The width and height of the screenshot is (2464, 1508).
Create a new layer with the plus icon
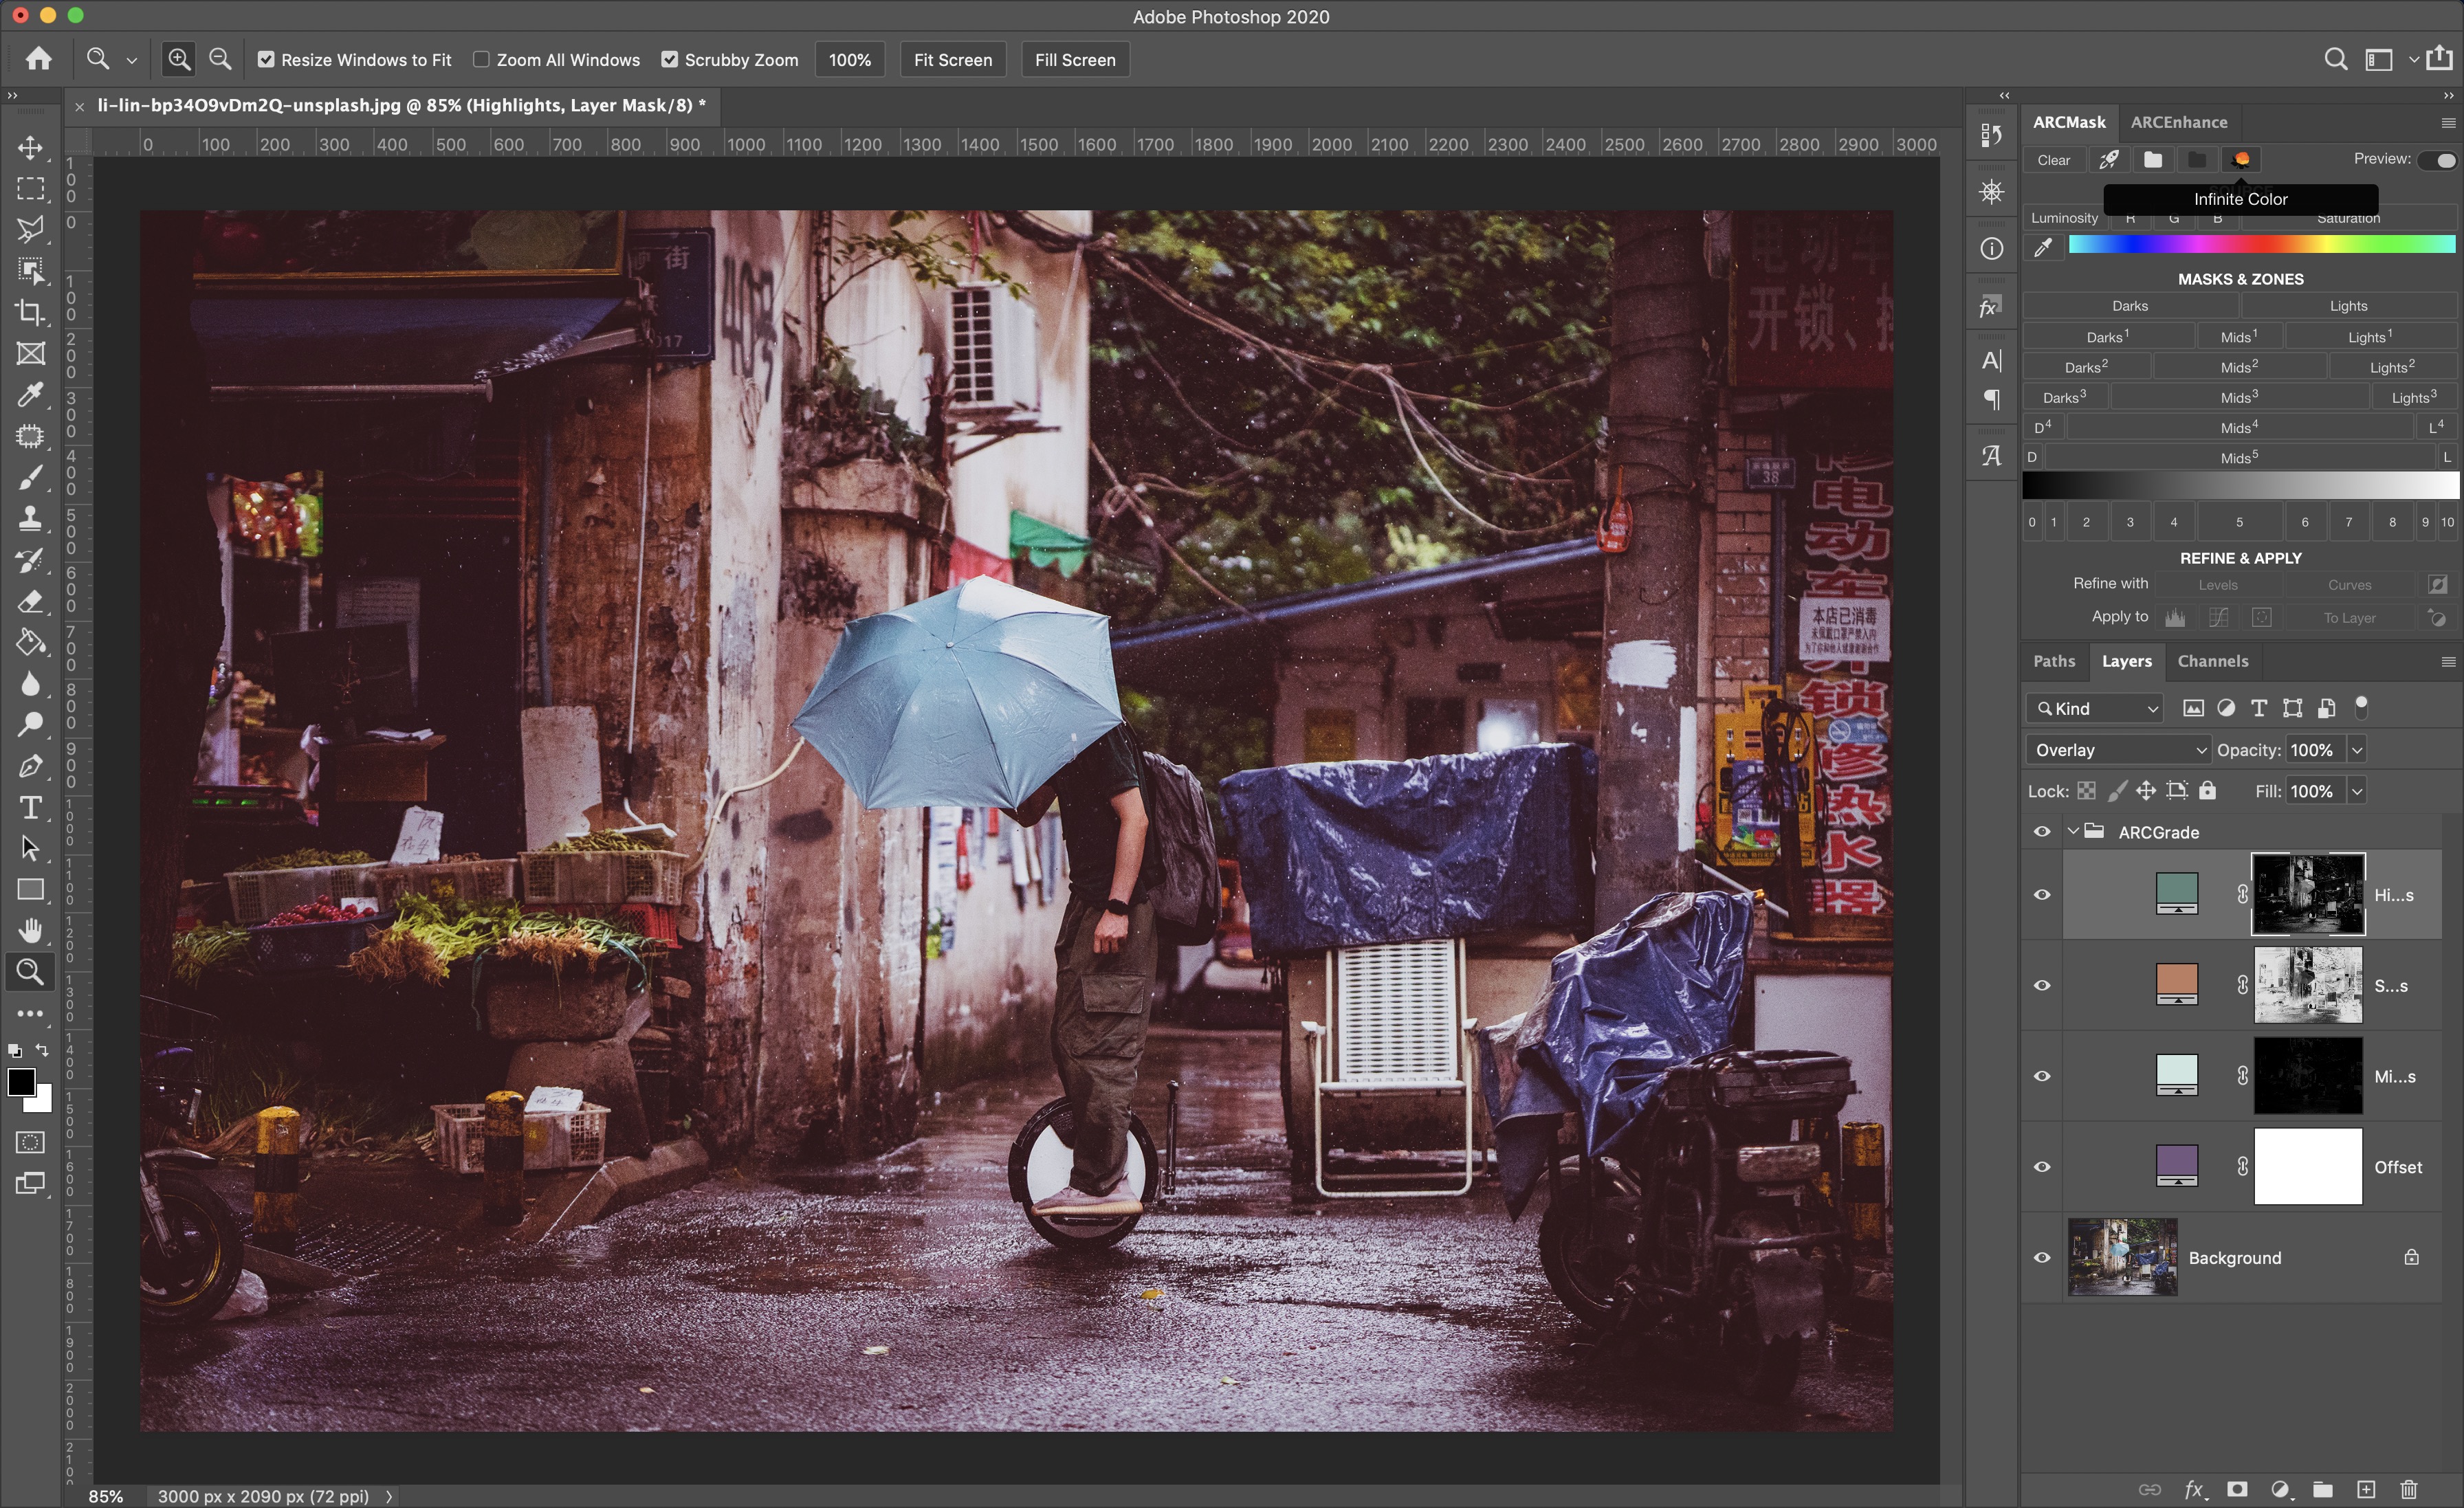click(2366, 1489)
